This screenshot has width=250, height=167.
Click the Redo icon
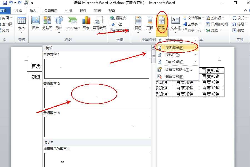click(x=20, y=3)
